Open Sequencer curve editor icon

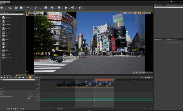coord(40,78)
